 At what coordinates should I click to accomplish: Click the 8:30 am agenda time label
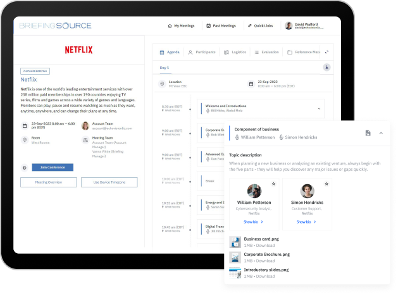[172, 106]
